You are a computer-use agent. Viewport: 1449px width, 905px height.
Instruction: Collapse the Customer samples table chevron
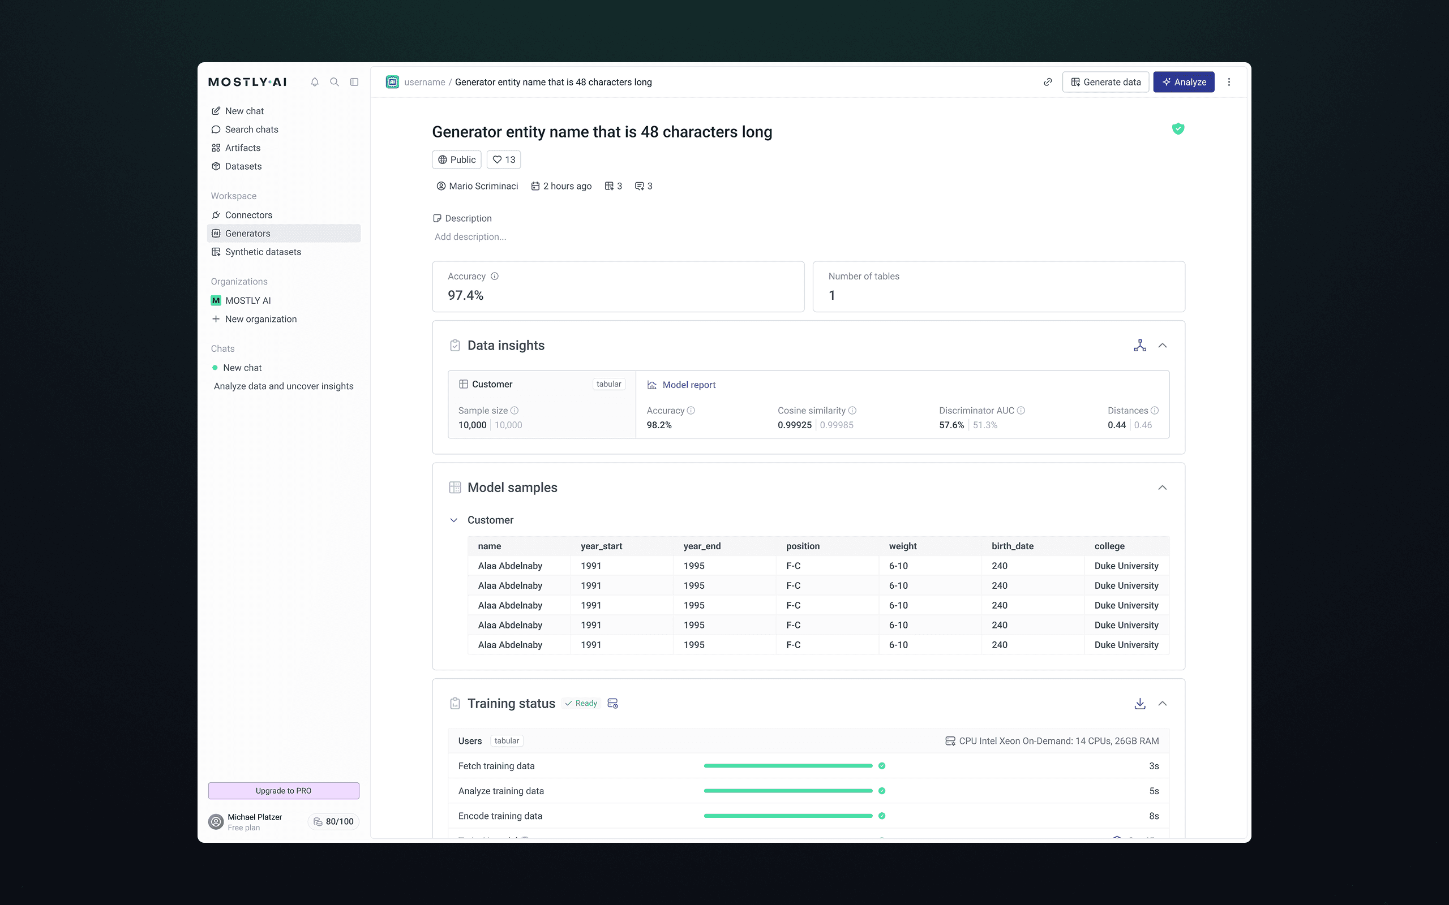click(454, 520)
